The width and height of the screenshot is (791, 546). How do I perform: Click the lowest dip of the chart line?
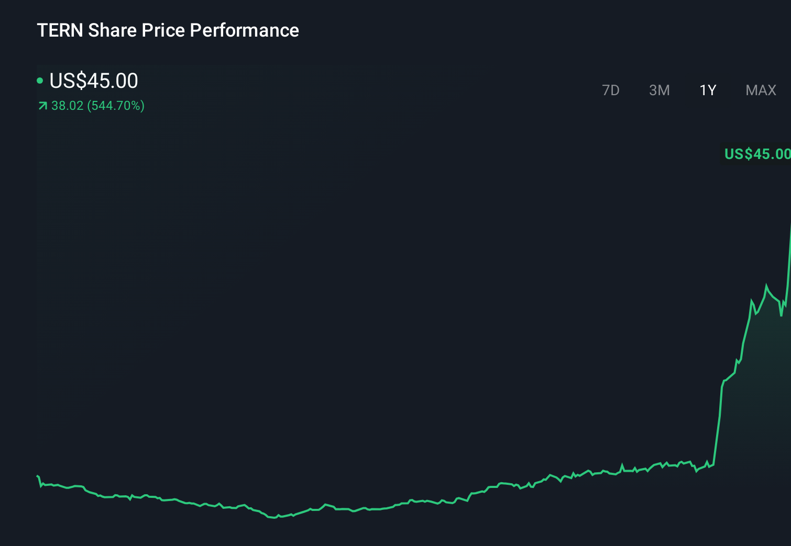(272, 518)
